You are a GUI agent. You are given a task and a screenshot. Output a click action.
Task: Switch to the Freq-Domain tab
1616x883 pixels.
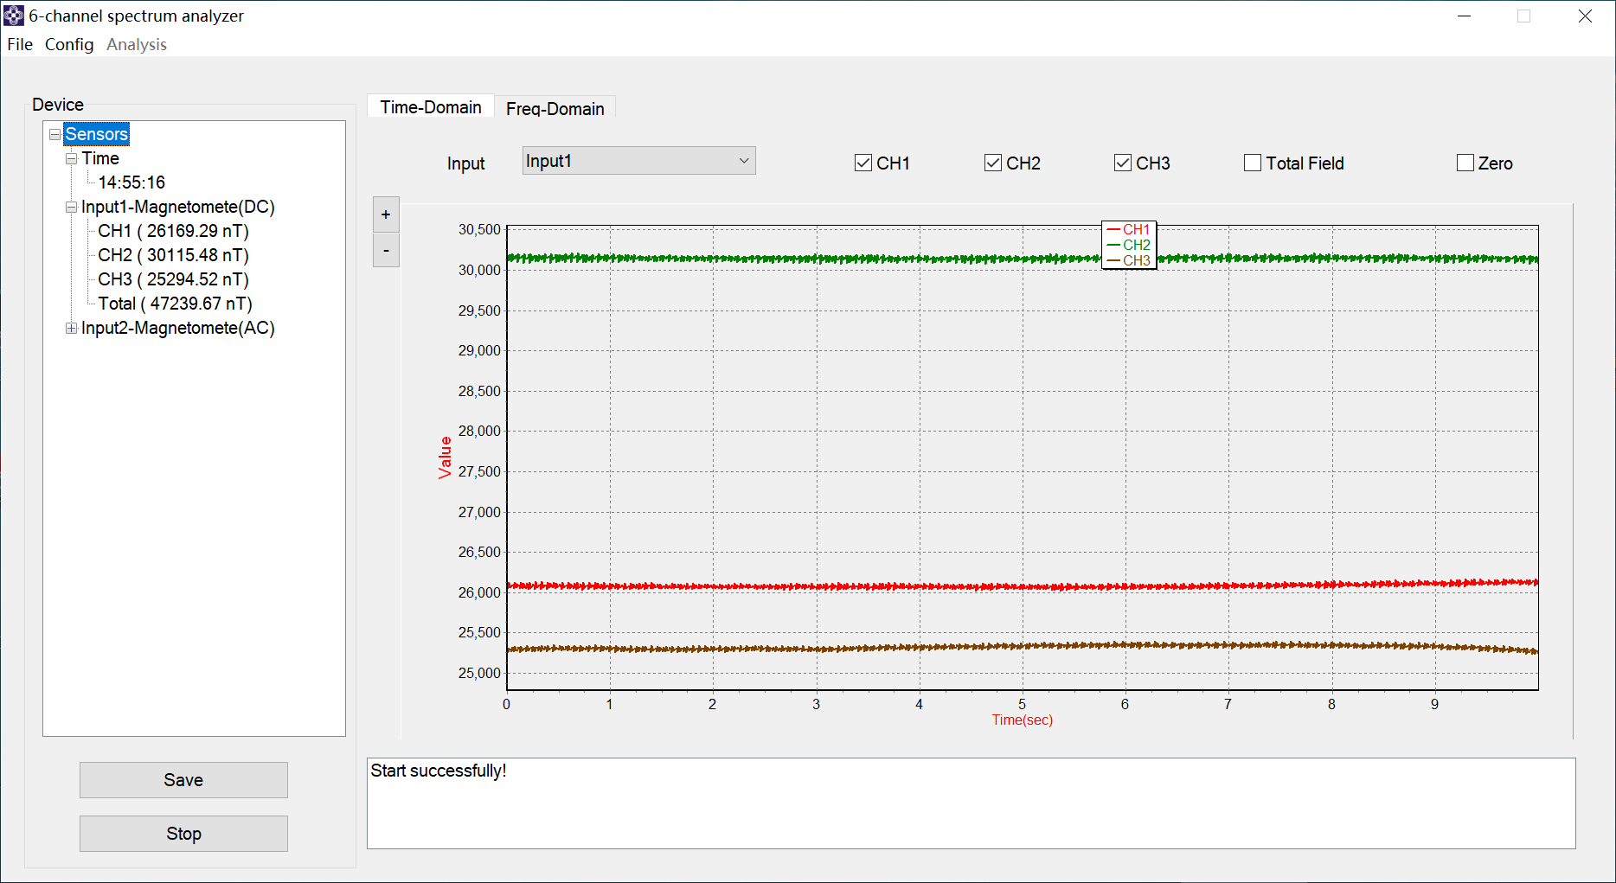point(555,108)
